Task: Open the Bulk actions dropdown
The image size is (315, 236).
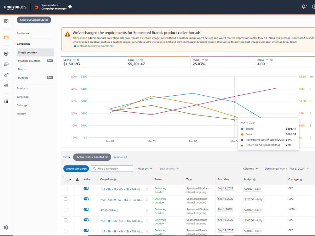Action: pos(169,169)
